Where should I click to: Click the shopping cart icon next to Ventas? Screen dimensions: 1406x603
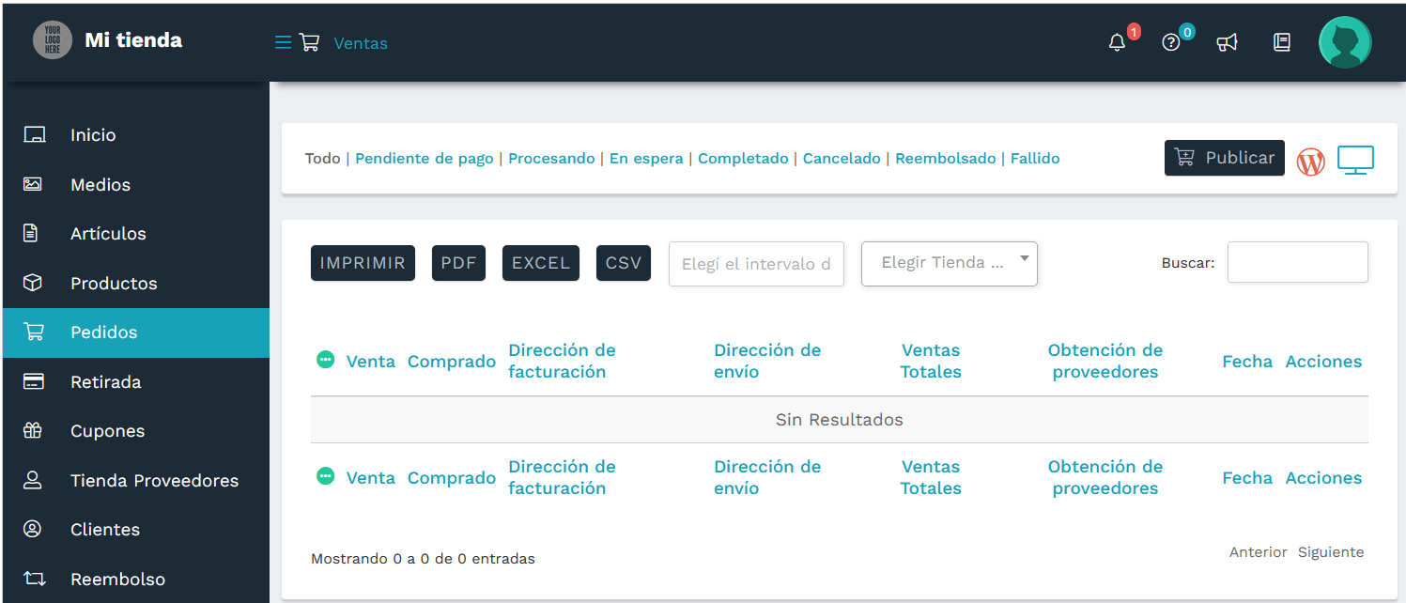point(309,42)
